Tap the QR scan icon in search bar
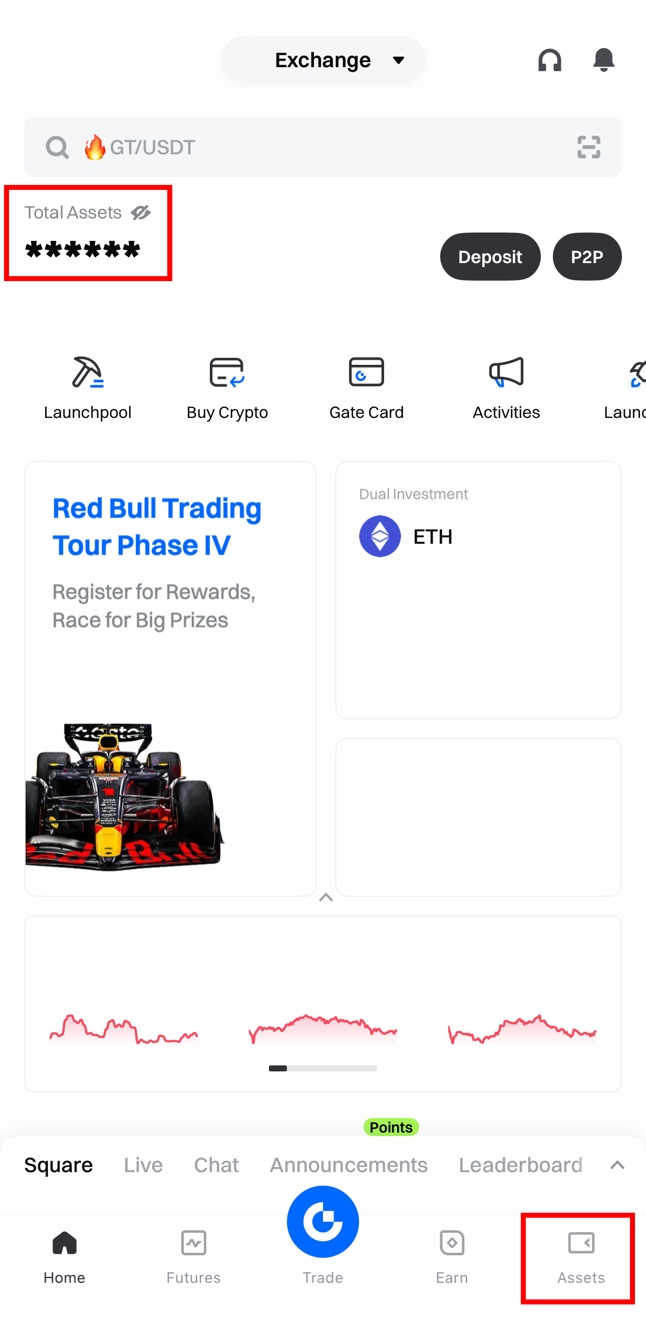The height and width of the screenshot is (1339, 646). click(588, 147)
